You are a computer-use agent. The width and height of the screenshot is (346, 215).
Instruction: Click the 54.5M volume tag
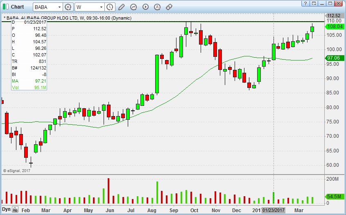pos(335,197)
